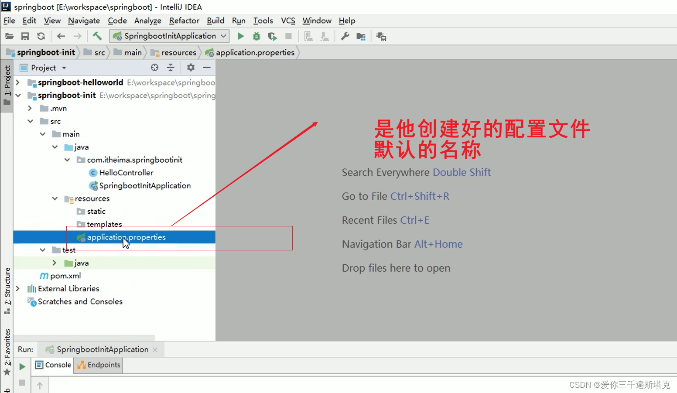Open Project Structure dialog icon
The height and width of the screenshot is (393, 677).
coord(361,36)
